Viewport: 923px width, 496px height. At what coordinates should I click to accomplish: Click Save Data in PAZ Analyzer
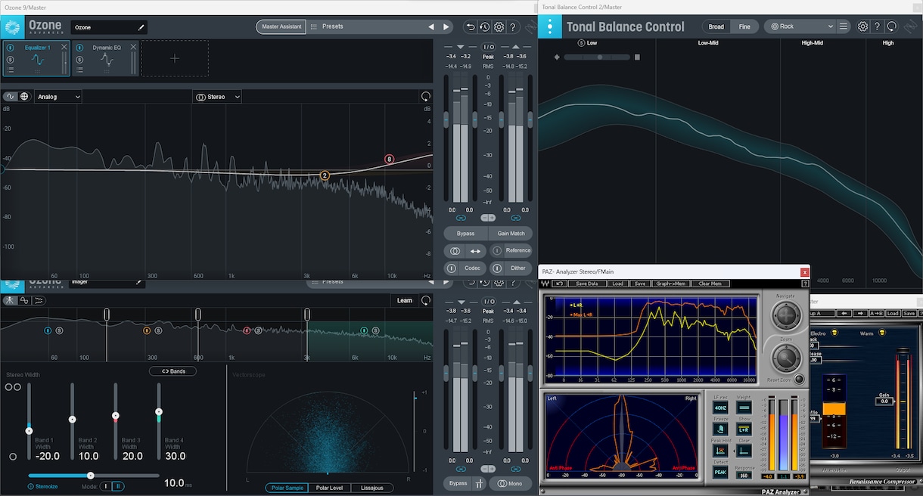[x=586, y=284]
